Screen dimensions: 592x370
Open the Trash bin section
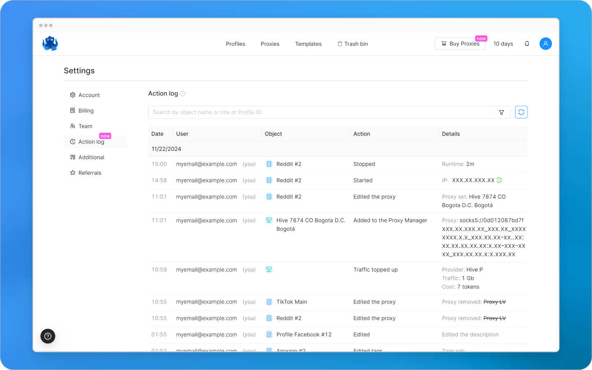tap(352, 44)
